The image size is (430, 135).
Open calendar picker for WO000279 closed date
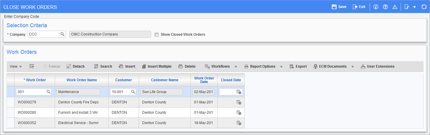coord(239,102)
